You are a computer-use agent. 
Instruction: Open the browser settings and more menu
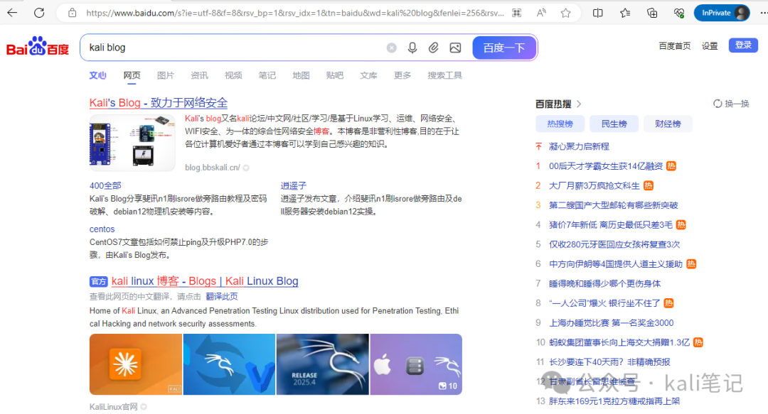click(x=763, y=13)
